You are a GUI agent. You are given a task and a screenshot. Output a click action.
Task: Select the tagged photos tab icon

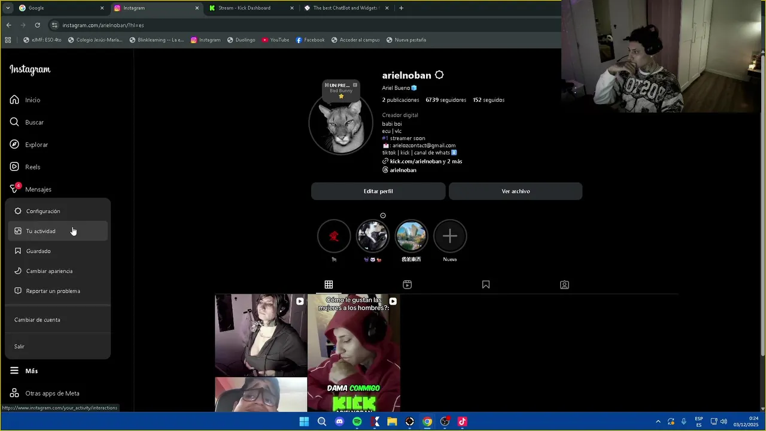coord(564,284)
